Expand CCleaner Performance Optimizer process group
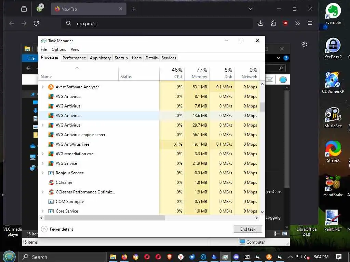The height and width of the screenshot is (262, 350). 43,192
